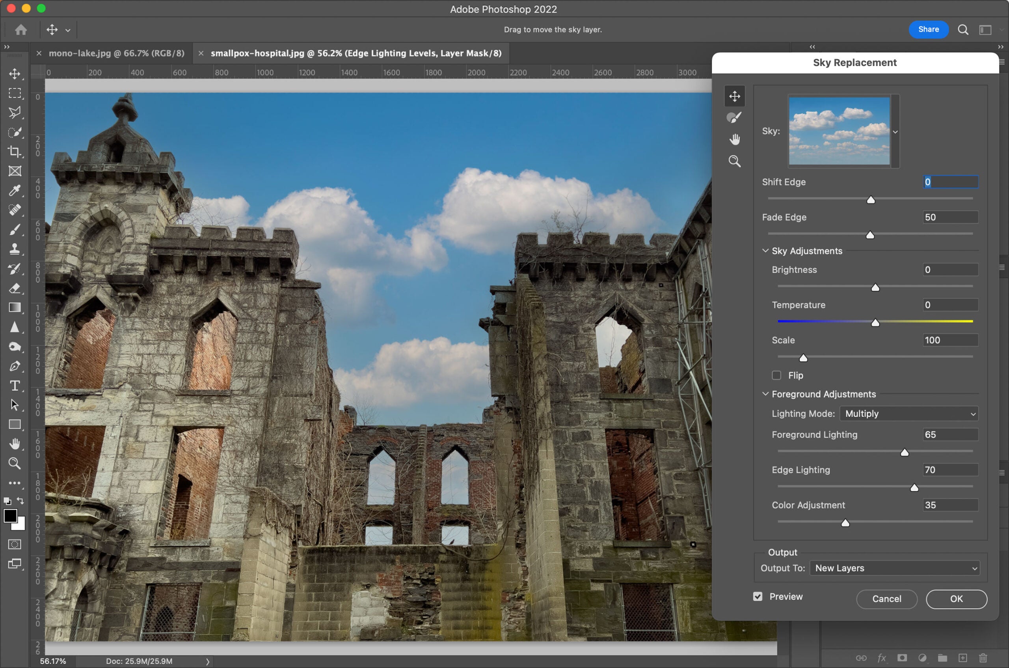This screenshot has width=1009, height=668.
Task: Switch to the smallpox-hospital.jpg tab
Action: pos(356,53)
